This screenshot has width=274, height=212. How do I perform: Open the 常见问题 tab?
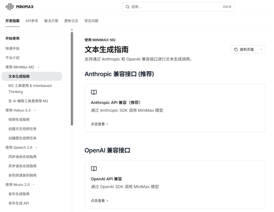[x=91, y=21]
